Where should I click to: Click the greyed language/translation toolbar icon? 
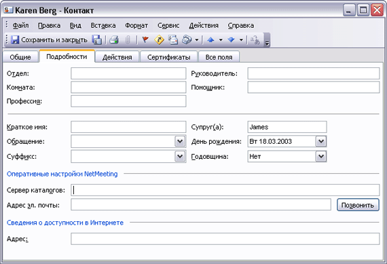pyautogui.click(x=255, y=40)
